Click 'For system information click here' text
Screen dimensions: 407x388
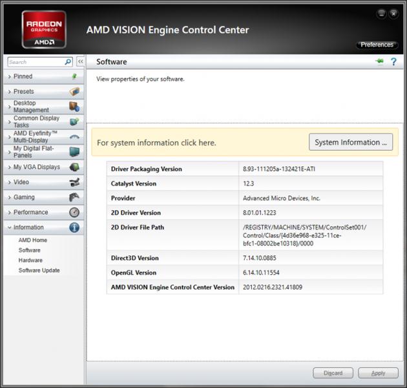tap(156, 143)
